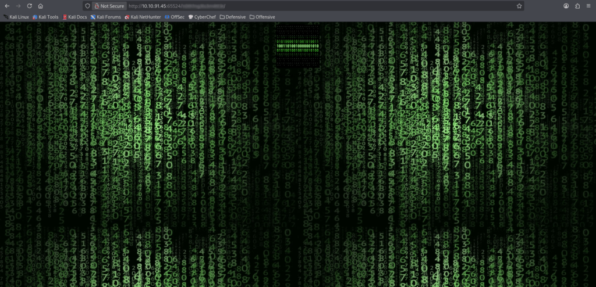Open the Firefox account icon

coord(566,6)
